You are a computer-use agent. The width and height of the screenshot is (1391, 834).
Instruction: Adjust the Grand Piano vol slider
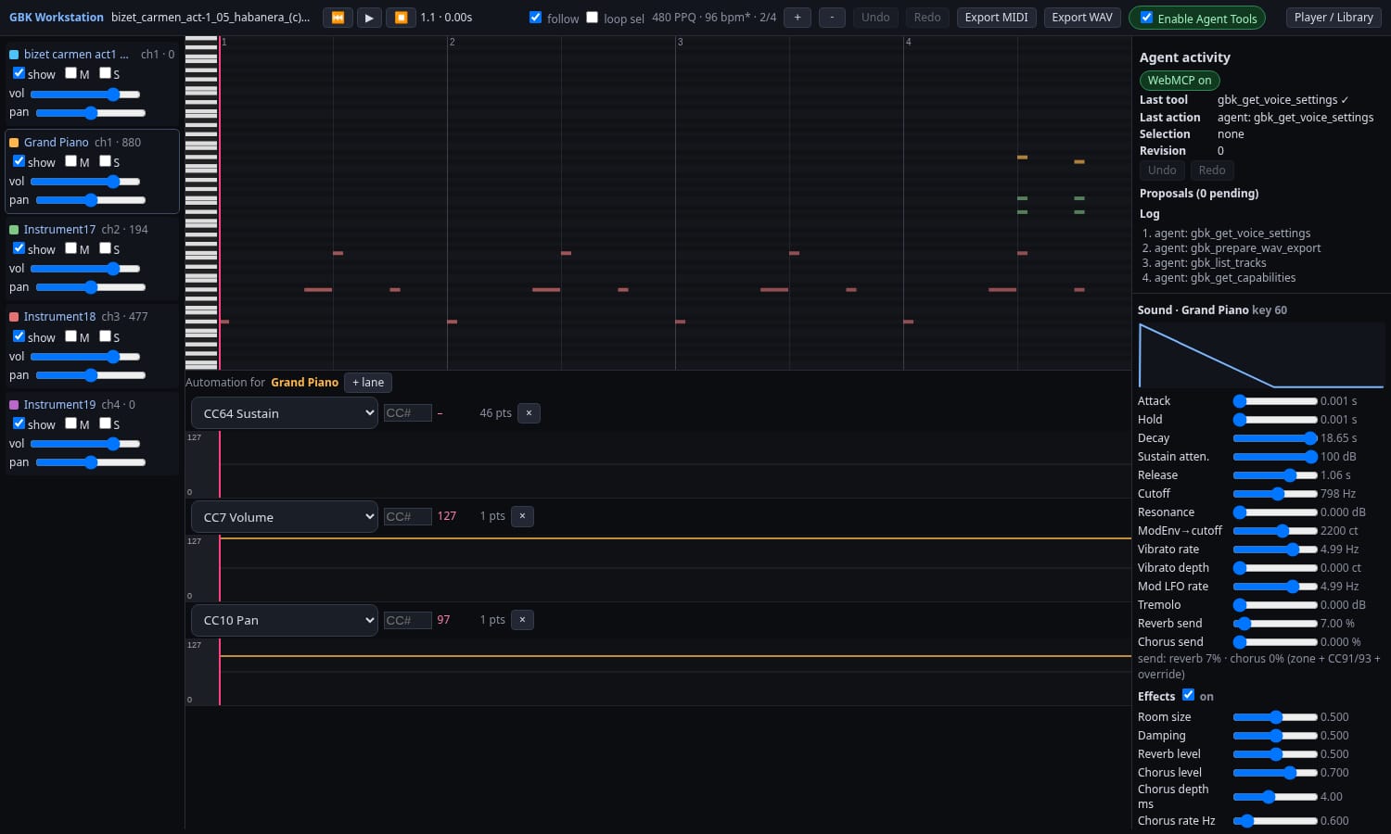(85, 182)
